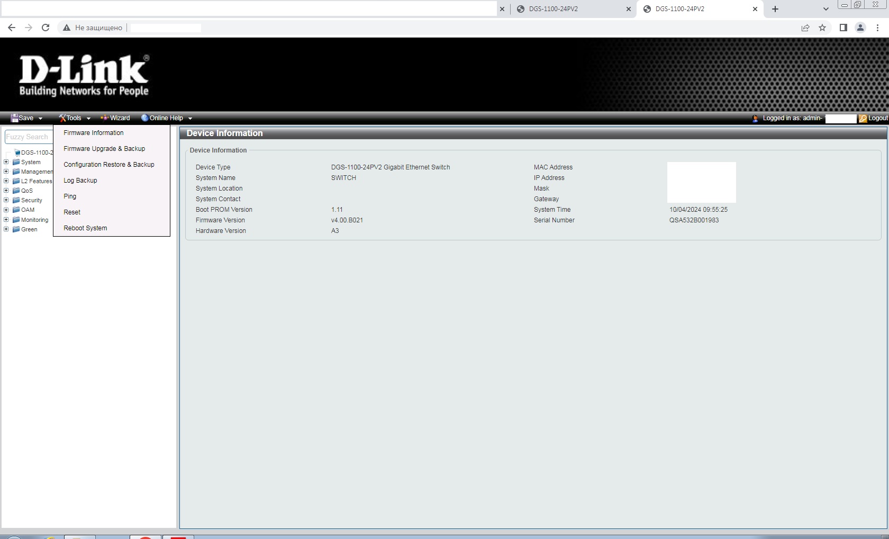Open a new browser tab with plus
This screenshot has height=539, width=889.
point(775,9)
